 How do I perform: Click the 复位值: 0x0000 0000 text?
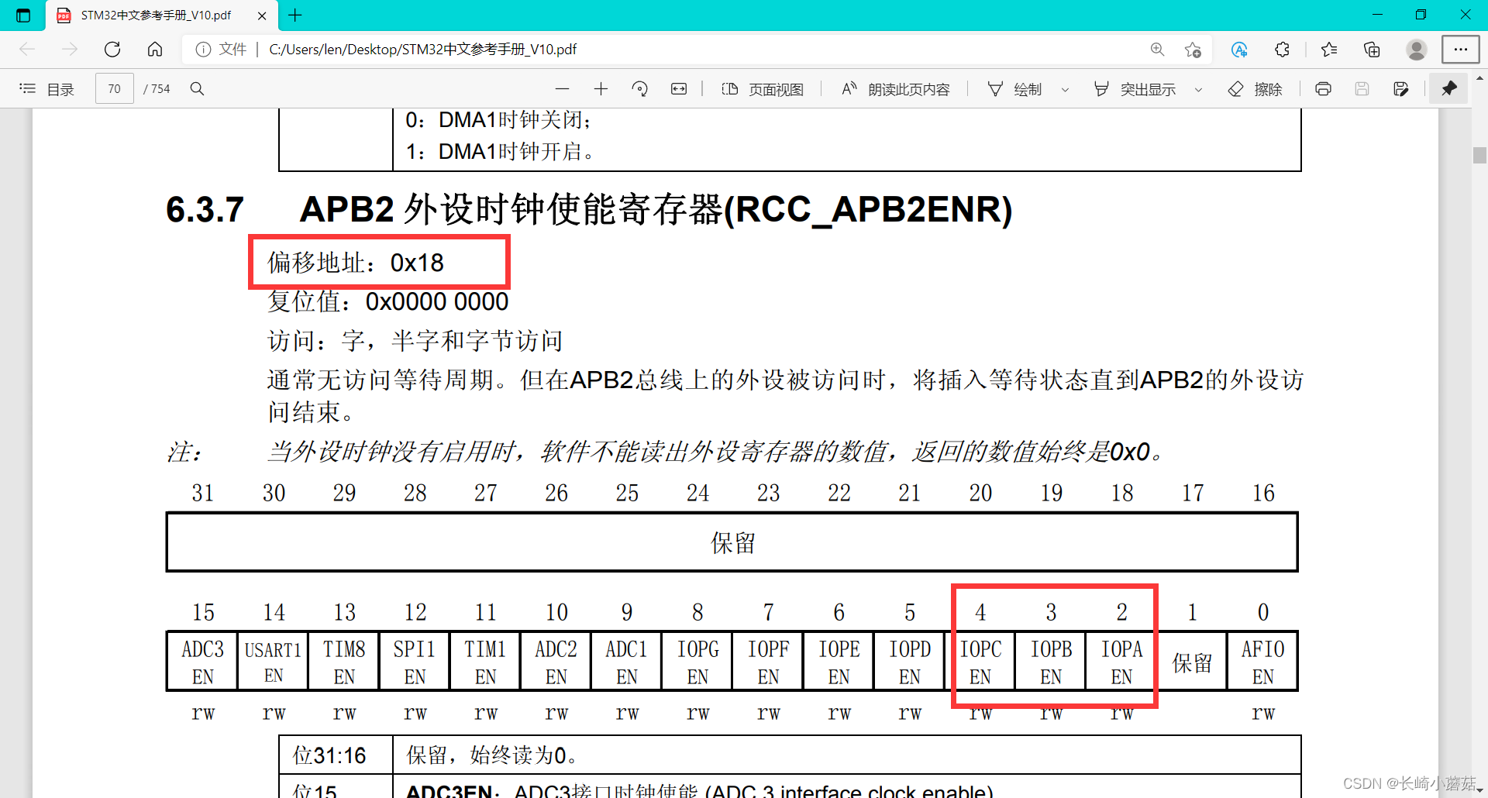click(388, 301)
